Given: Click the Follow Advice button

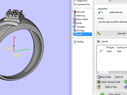Looking at the screenshot, I should pyautogui.click(x=114, y=94).
